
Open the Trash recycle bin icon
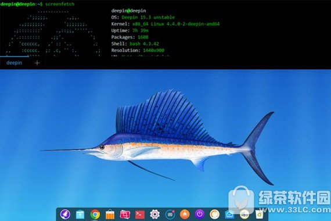click(x=259, y=215)
